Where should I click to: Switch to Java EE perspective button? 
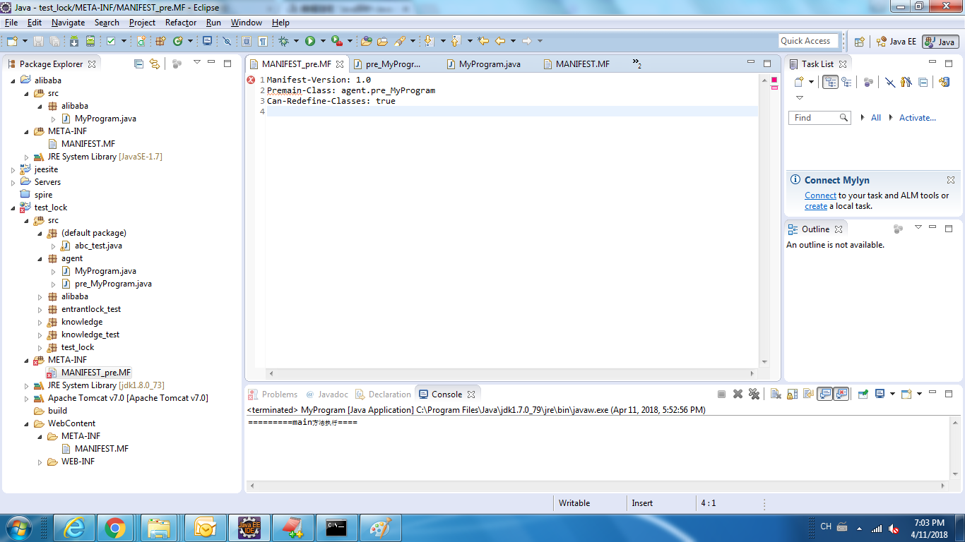click(x=896, y=42)
